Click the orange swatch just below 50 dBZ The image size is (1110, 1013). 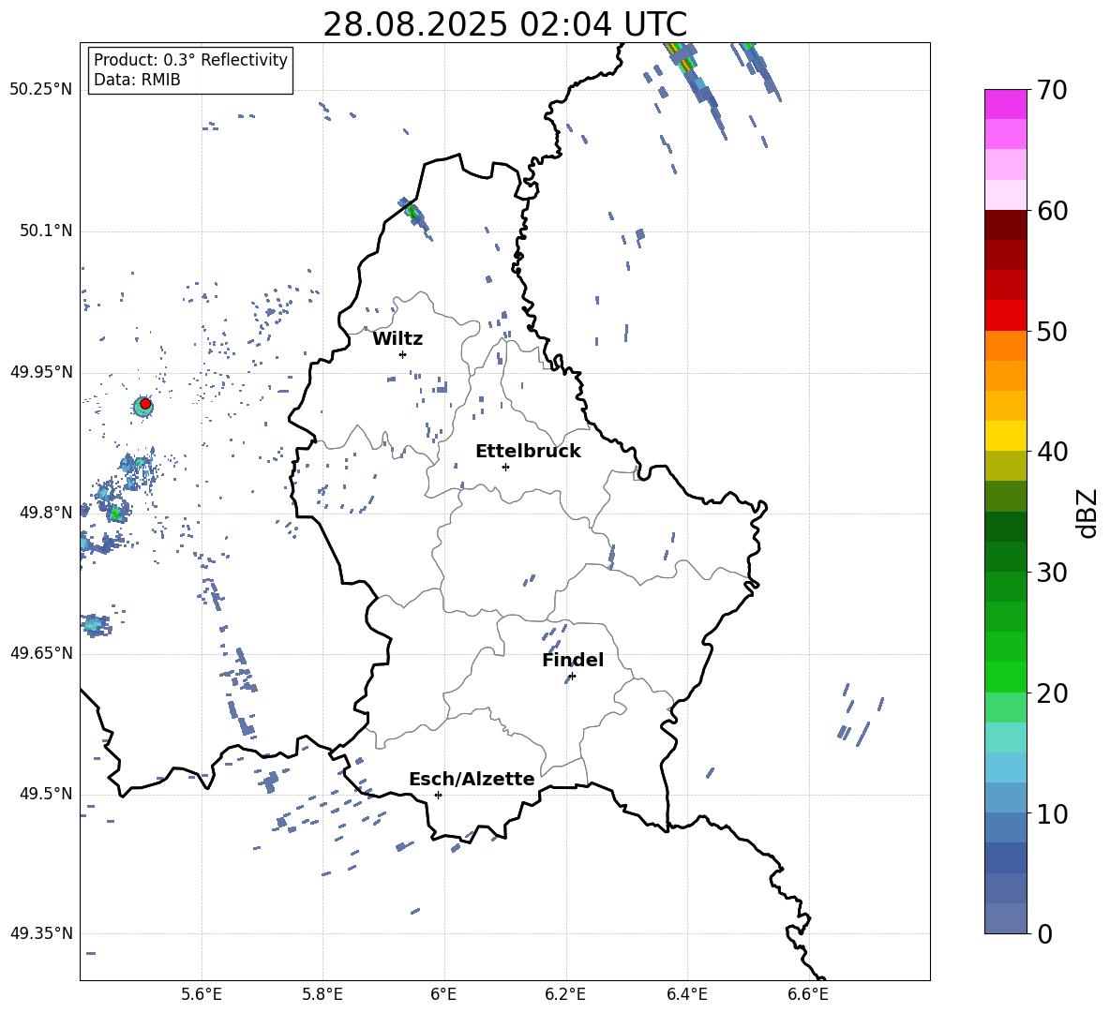click(x=1006, y=346)
